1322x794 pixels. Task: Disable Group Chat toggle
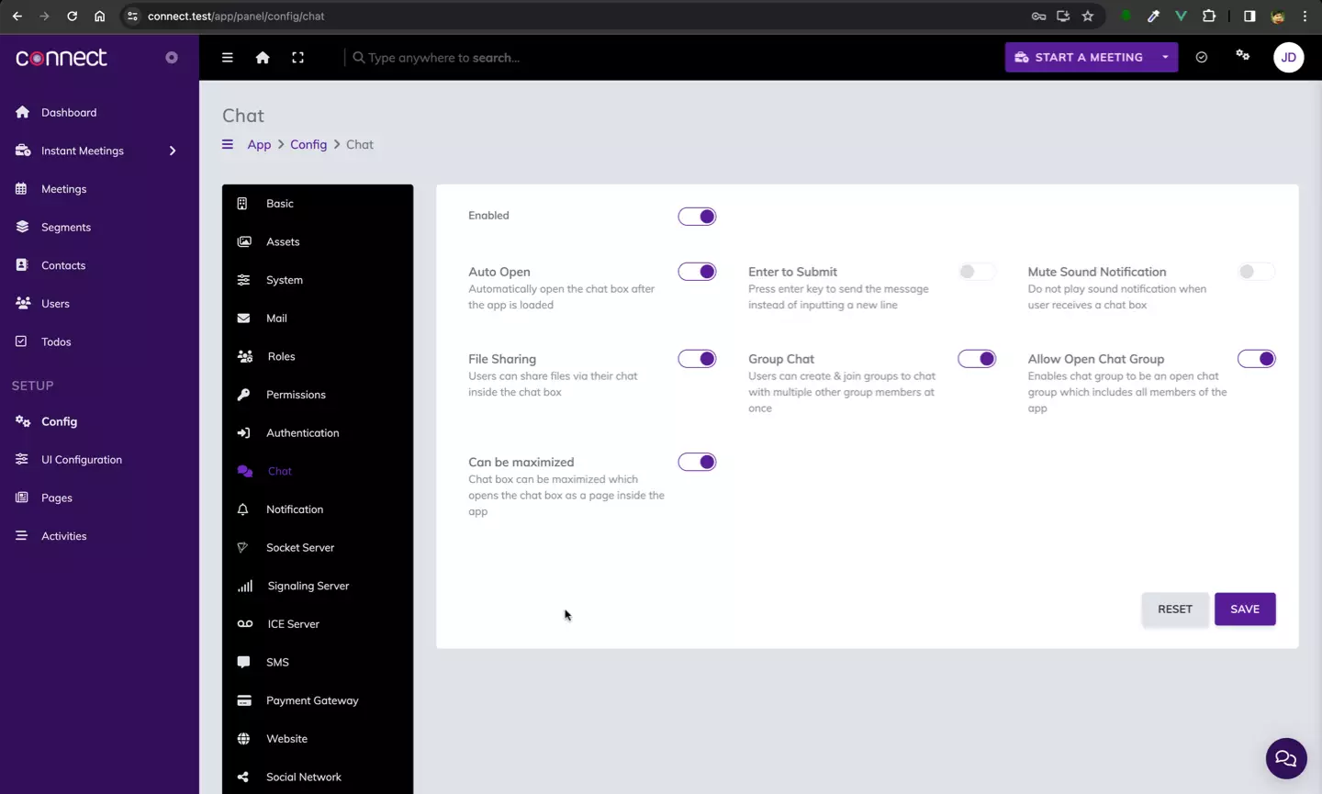click(x=977, y=359)
